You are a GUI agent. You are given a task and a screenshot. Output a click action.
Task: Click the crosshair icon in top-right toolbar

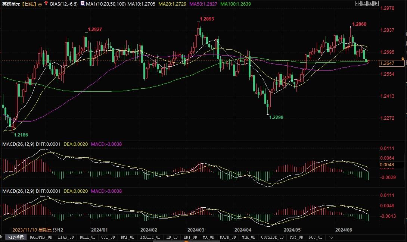pos(358,3)
